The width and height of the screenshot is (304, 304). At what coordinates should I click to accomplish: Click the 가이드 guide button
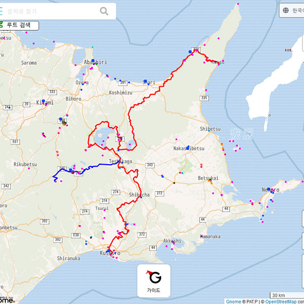[x=154, y=281]
